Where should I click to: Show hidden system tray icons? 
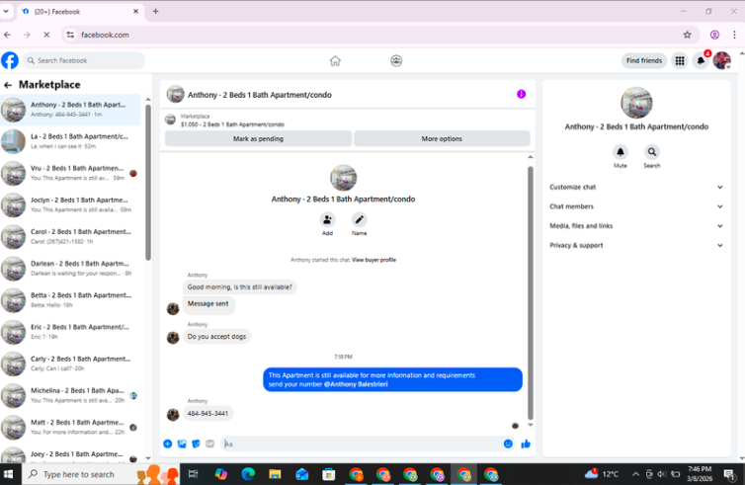click(x=635, y=474)
